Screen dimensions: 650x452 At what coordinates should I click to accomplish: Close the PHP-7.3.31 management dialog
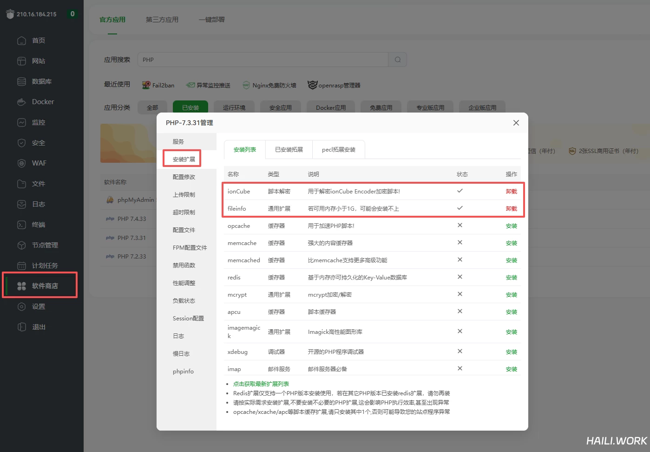click(516, 123)
